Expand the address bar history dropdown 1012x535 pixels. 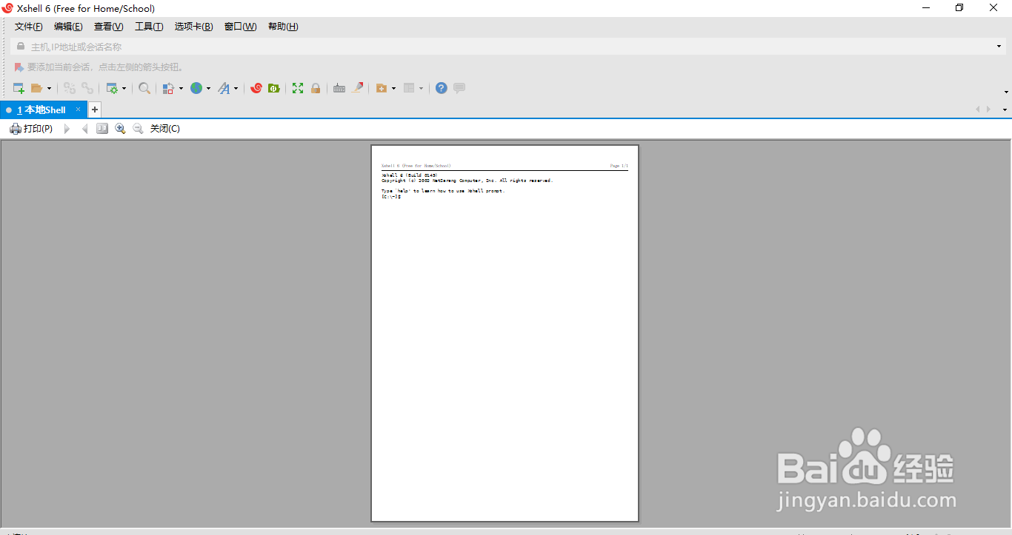pyautogui.click(x=999, y=47)
